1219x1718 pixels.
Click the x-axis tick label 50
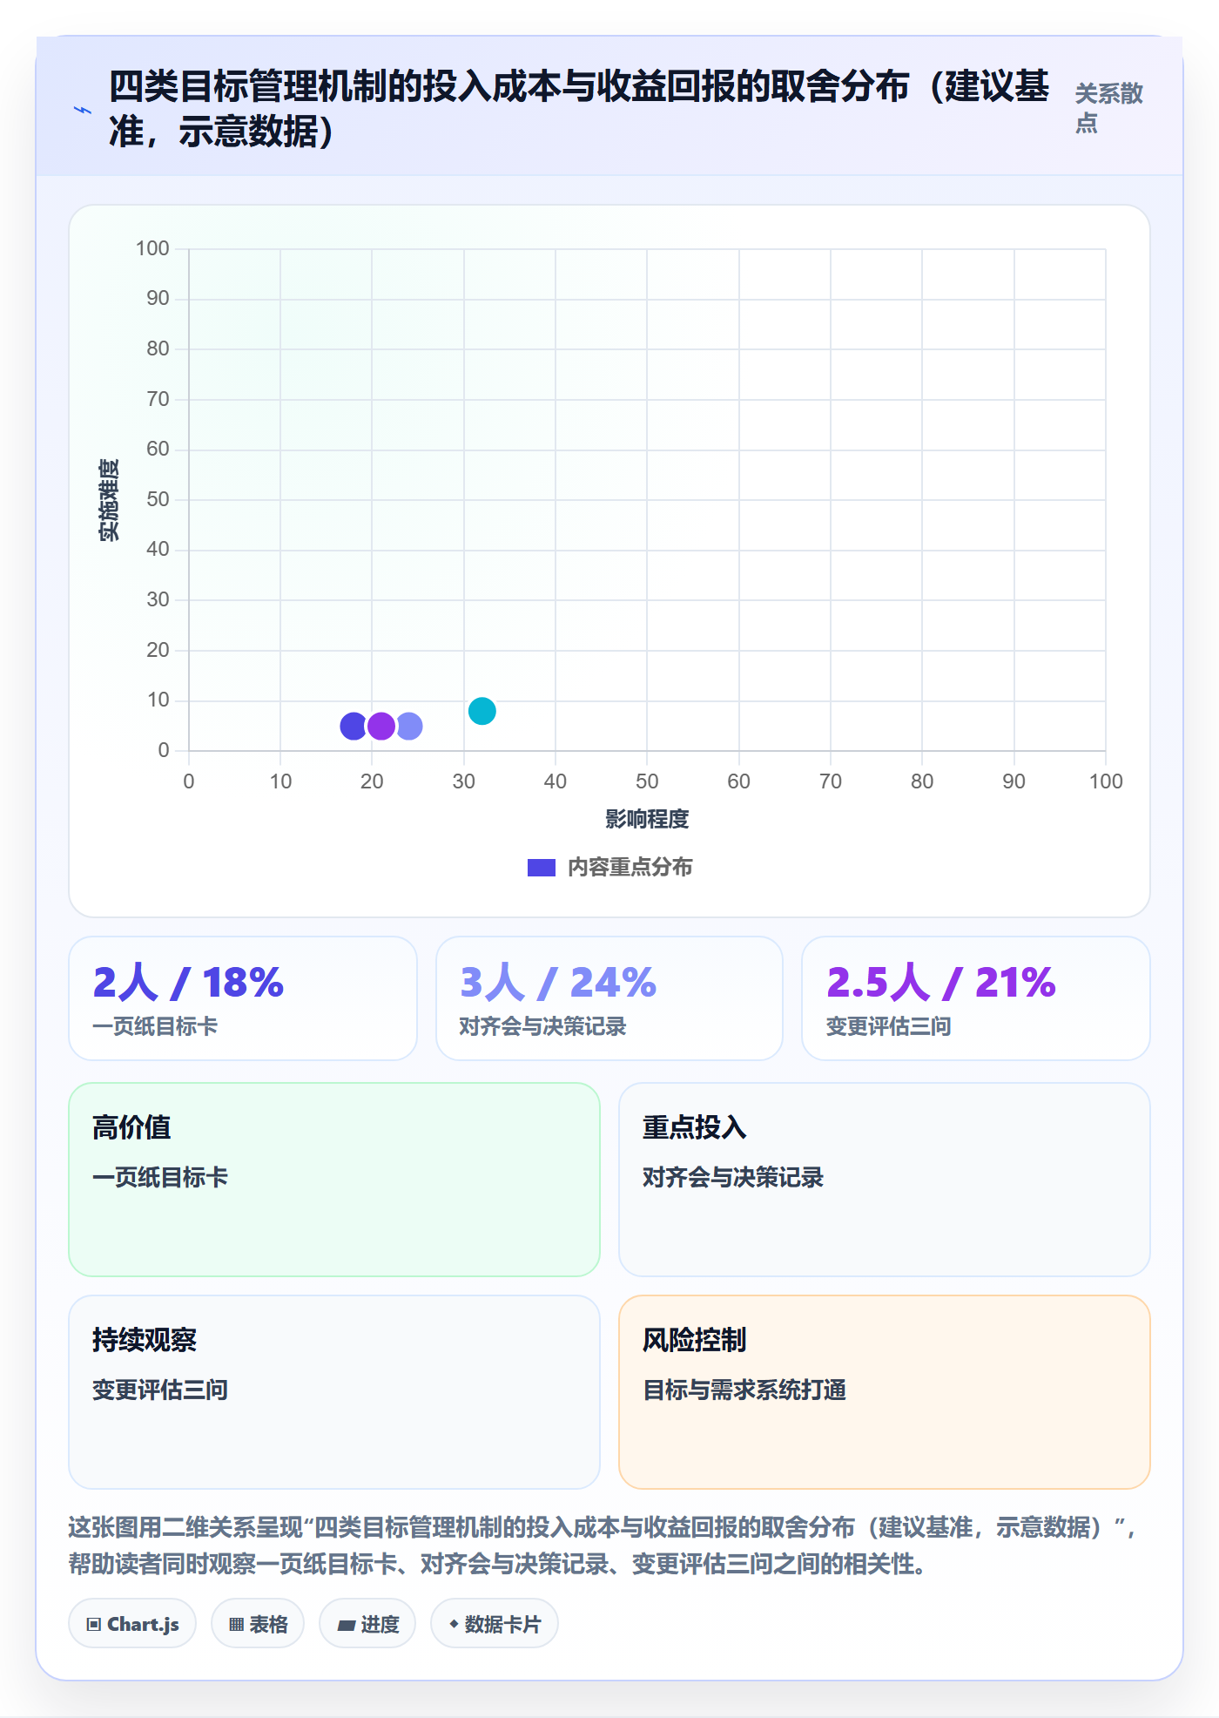pyautogui.click(x=647, y=781)
